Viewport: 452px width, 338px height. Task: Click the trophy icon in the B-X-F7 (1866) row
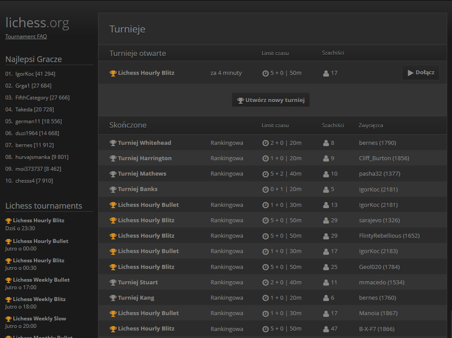coord(113,329)
